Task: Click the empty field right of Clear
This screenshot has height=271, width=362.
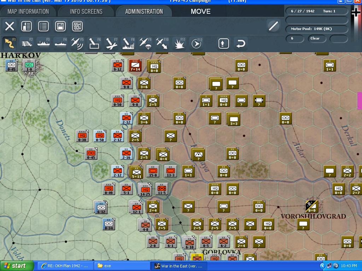Action: tap(338, 39)
